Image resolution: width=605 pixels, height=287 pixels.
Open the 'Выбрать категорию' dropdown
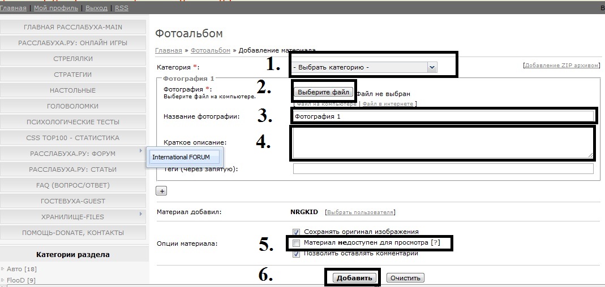coord(364,67)
